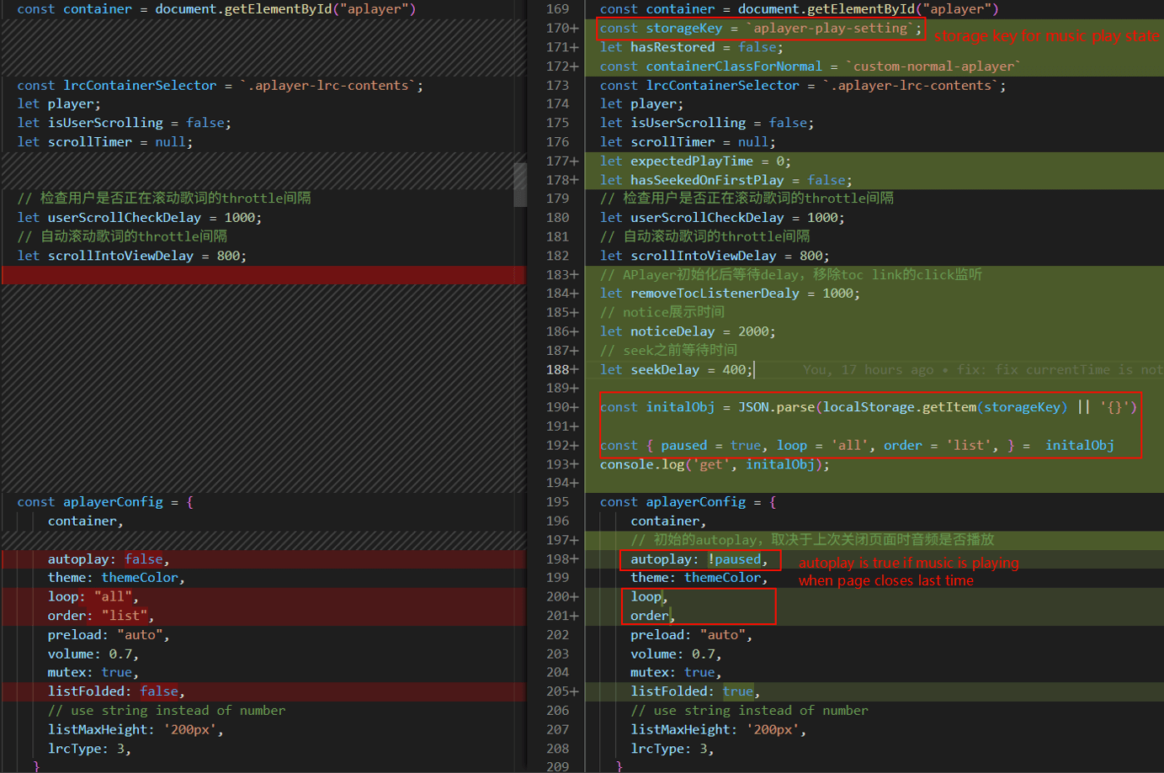This screenshot has width=1164, height=773.
Task: Click the 'container,' property in right pane
Action: tap(668, 521)
